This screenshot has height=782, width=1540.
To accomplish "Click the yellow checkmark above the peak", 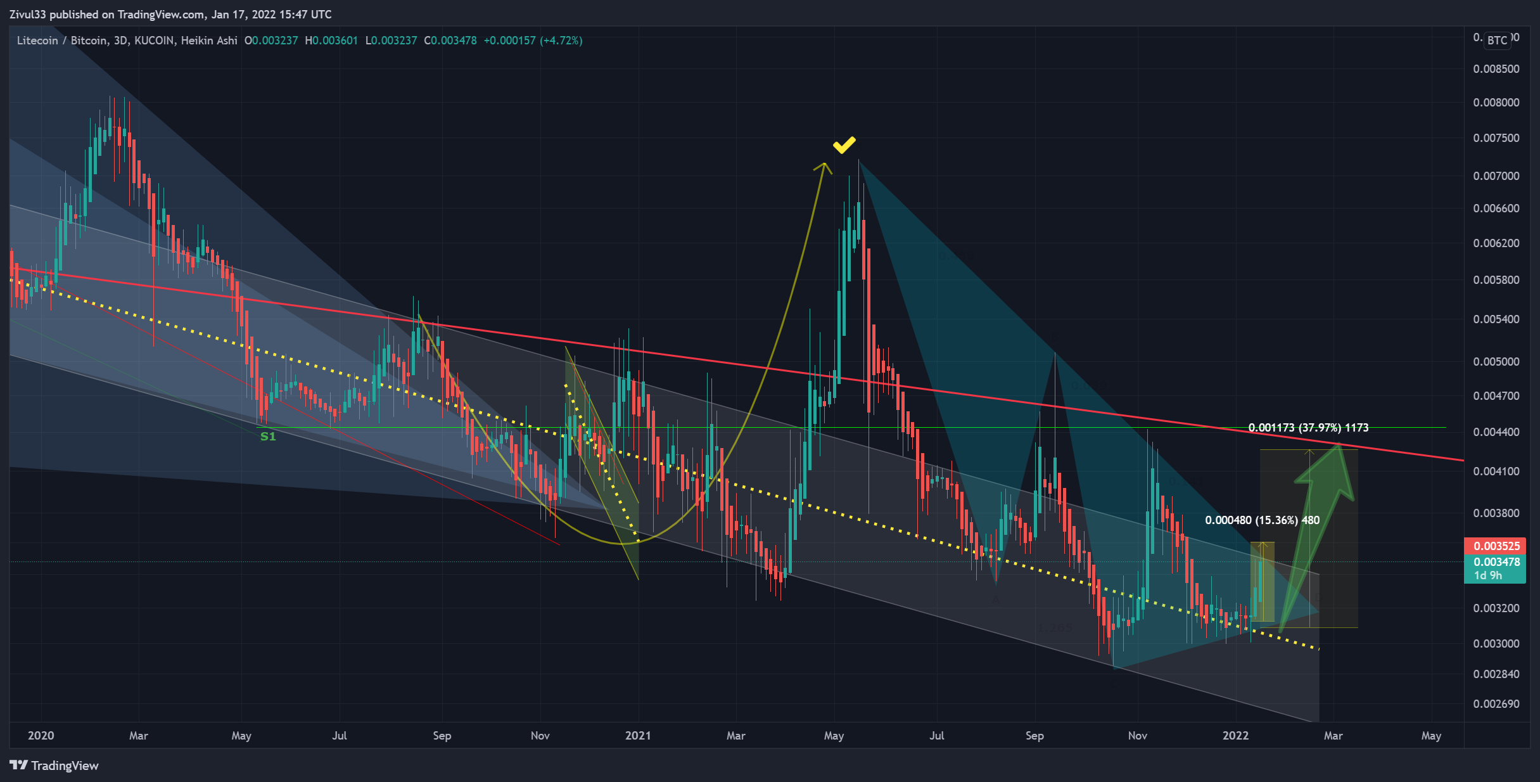I will [x=844, y=145].
